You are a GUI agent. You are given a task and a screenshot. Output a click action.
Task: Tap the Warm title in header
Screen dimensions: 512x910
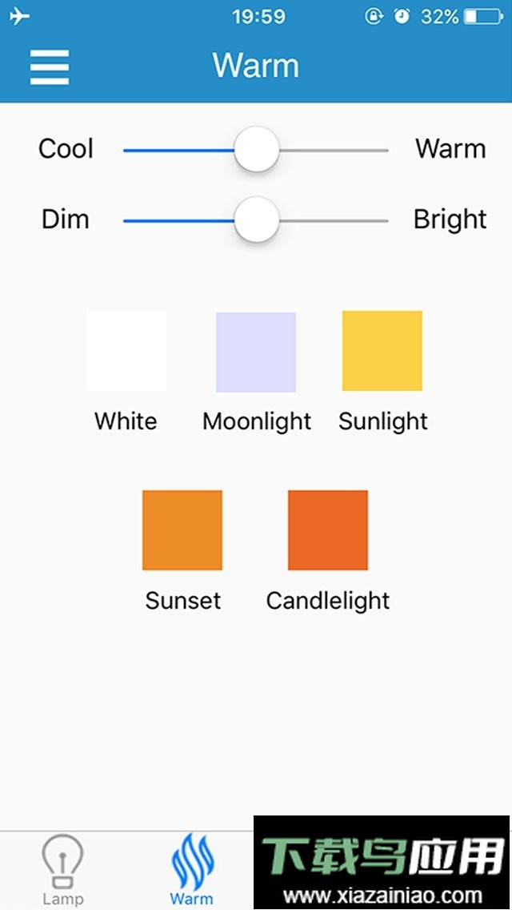256,66
